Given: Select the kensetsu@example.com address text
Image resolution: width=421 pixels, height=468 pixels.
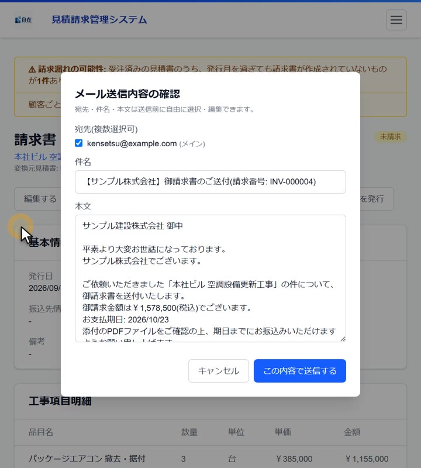Looking at the screenshot, I should [x=132, y=143].
